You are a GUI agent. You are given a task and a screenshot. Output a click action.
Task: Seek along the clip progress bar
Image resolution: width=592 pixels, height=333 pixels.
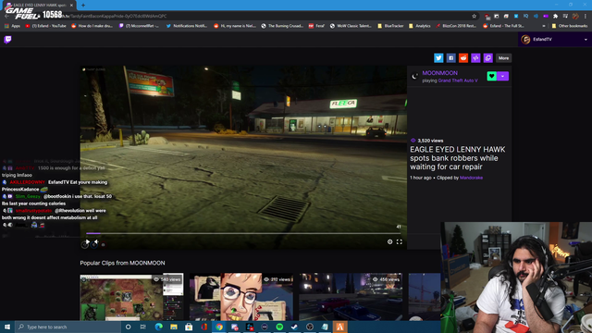pyautogui.click(x=243, y=233)
